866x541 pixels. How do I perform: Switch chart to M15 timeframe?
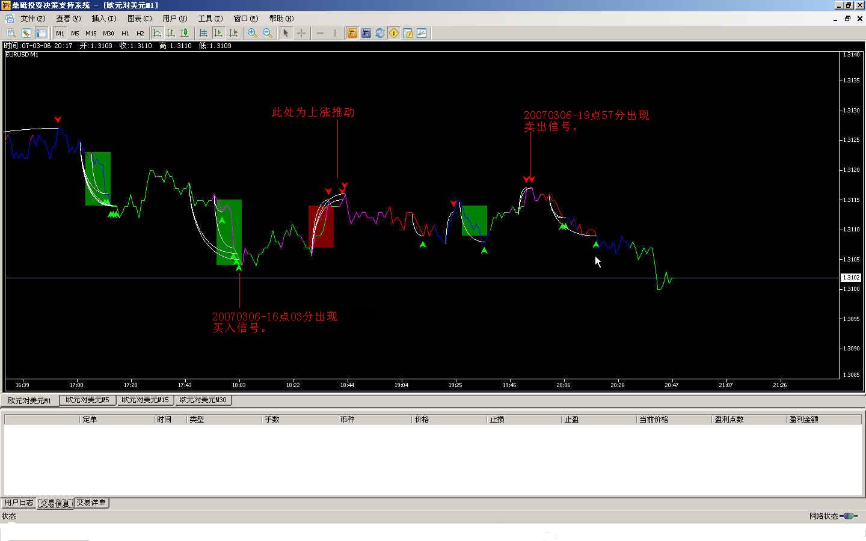91,33
